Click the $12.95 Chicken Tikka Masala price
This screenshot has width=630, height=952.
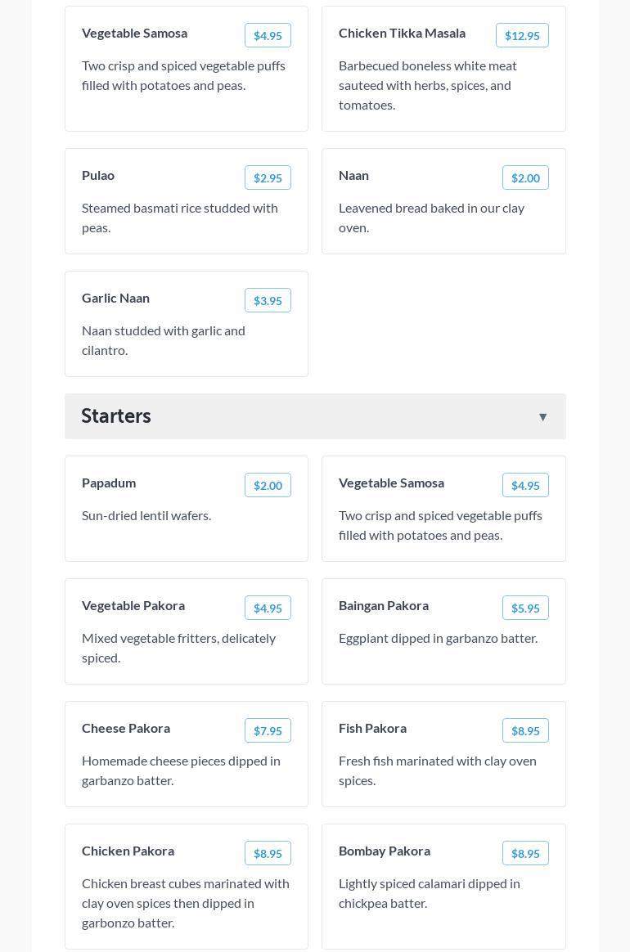pos(521,35)
